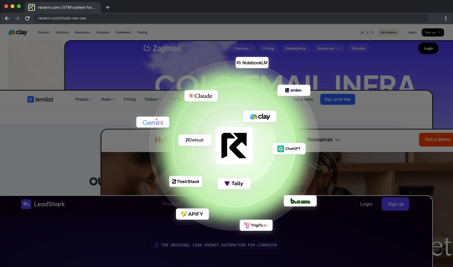Open Product in clay navigation
The image size is (453, 267).
(44, 33)
